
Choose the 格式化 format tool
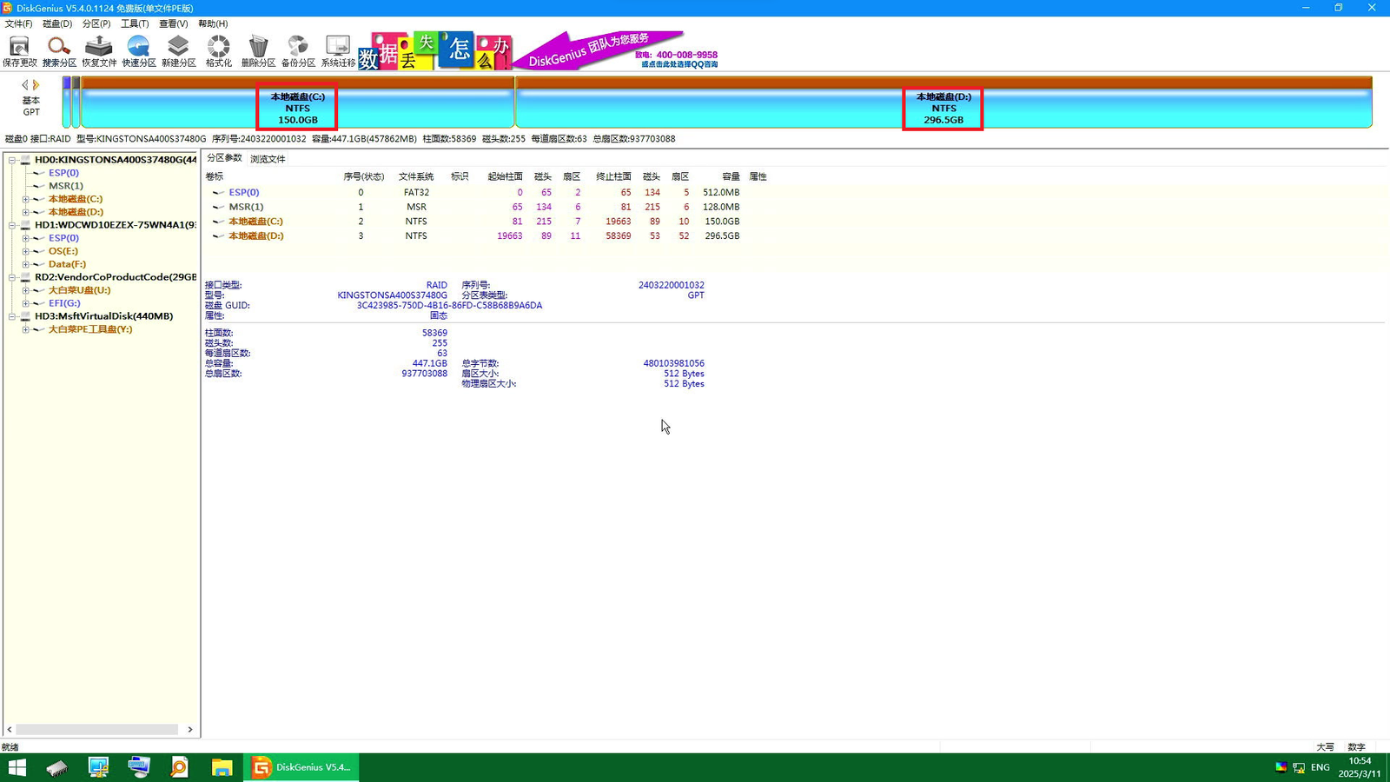[219, 50]
